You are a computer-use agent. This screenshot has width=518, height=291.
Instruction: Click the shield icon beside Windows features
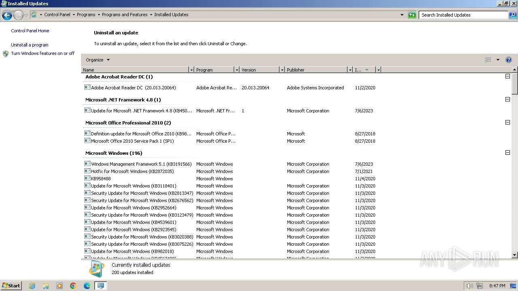pos(6,53)
